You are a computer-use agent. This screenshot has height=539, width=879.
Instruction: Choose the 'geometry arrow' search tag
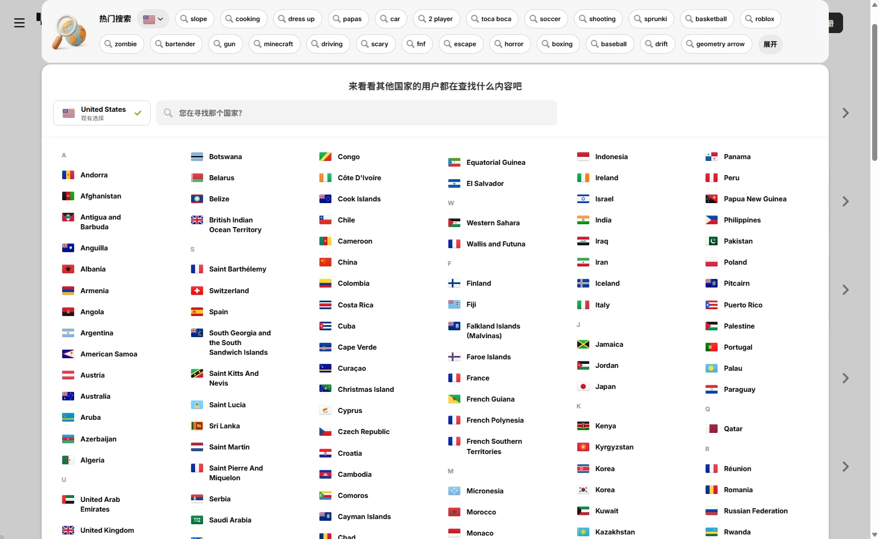(716, 44)
